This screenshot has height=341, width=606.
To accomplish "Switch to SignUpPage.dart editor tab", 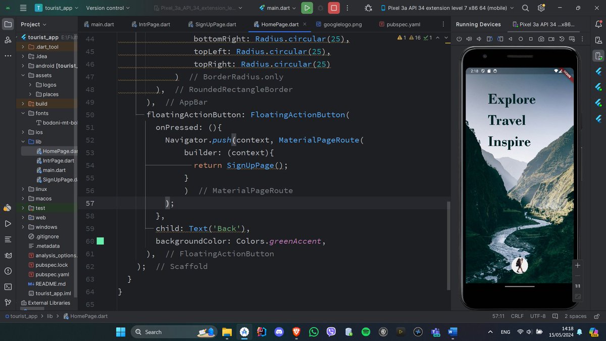I will 212,24.
